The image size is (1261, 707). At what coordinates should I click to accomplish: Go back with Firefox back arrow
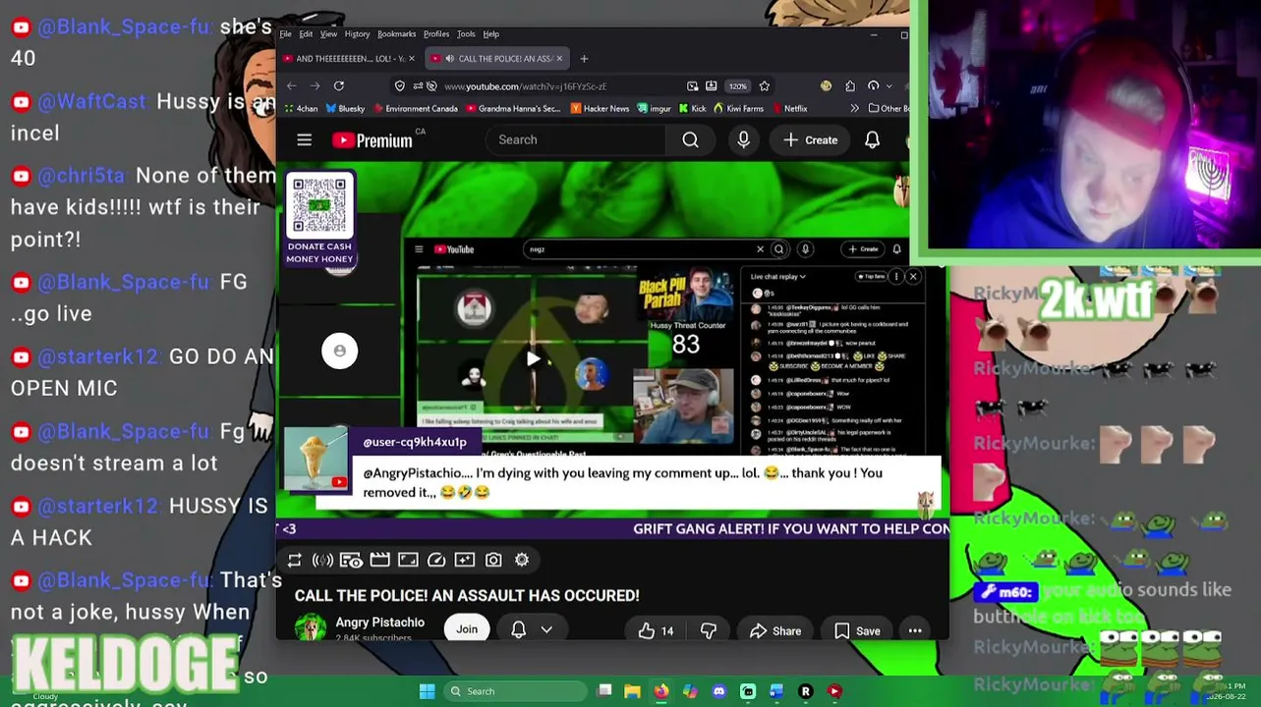291,86
